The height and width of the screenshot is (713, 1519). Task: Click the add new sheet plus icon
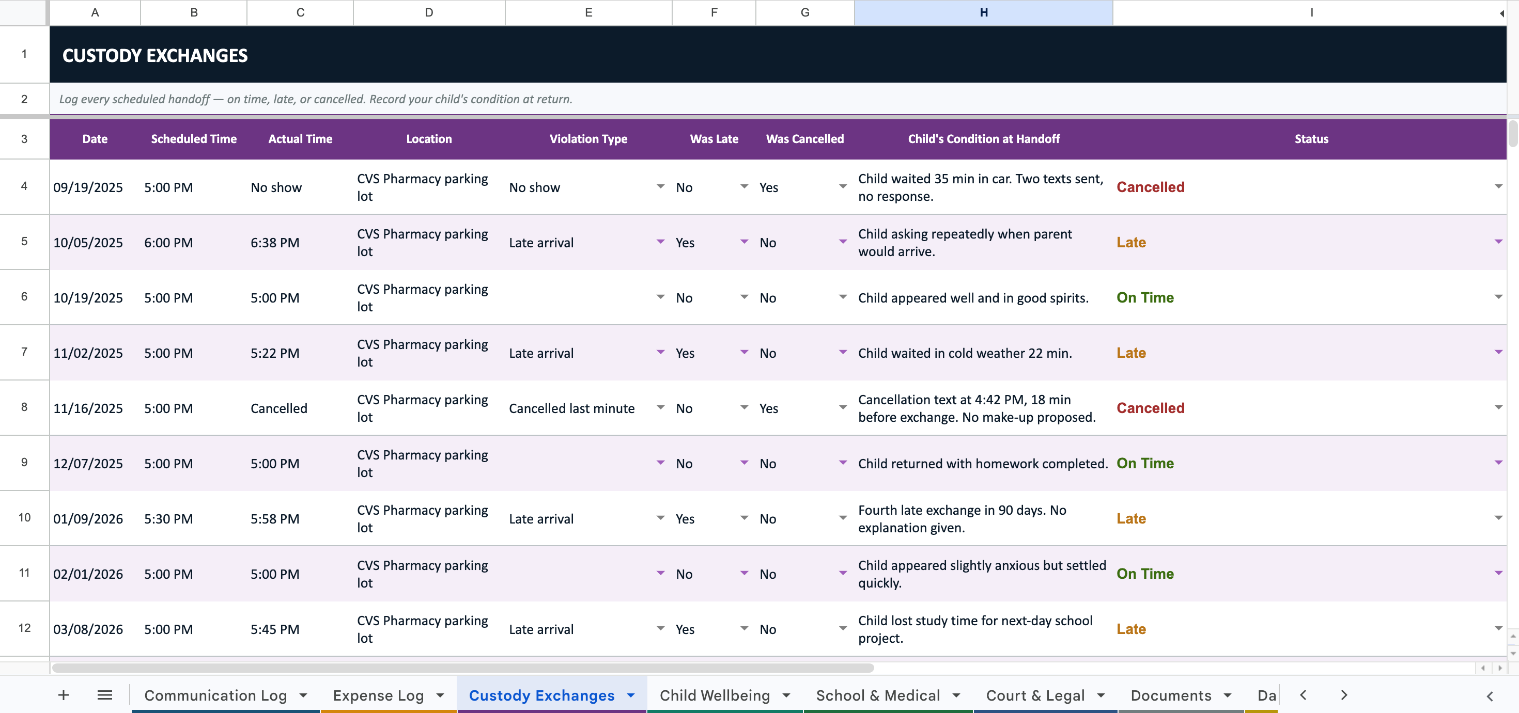[x=64, y=695]
